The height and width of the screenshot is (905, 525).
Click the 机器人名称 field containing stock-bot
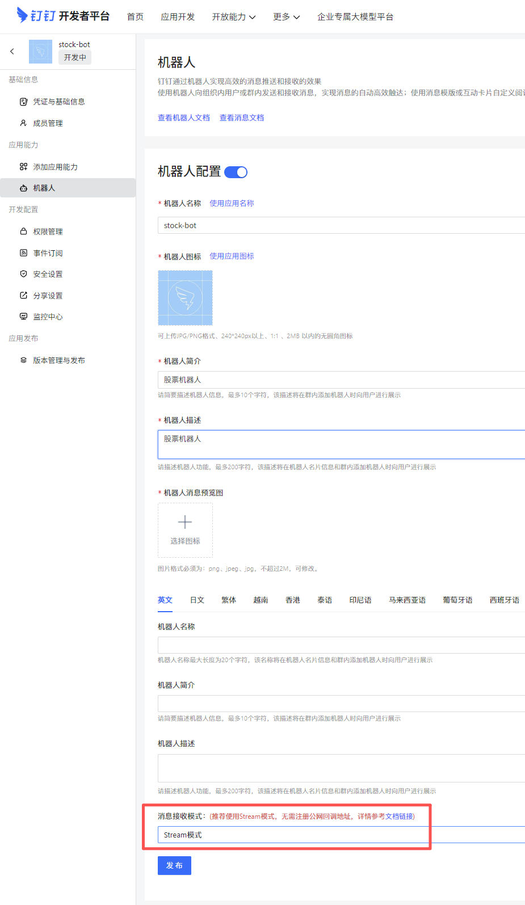pyautogui.click(x=341, y=225)
